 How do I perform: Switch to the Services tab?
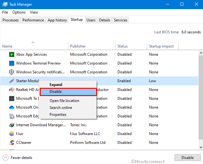(120, 20)
